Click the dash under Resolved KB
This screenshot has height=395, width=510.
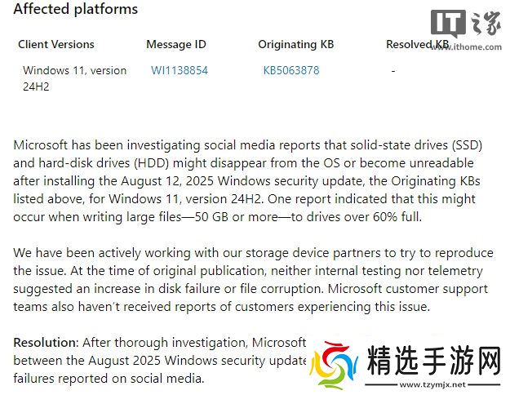(392, 70)
